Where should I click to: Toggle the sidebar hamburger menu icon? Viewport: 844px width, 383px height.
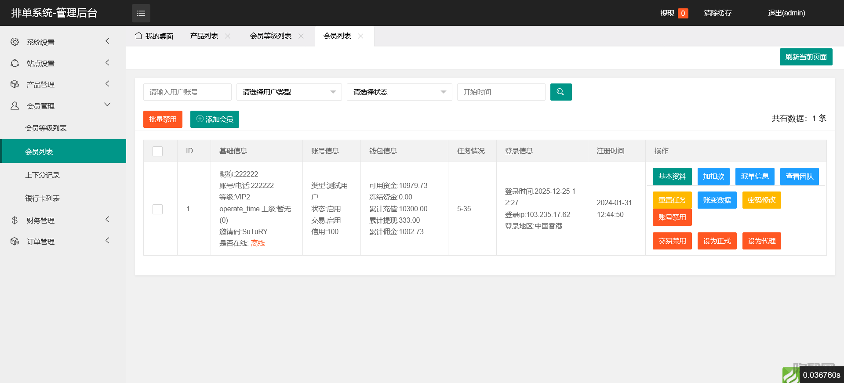click(x=141, y=13)
